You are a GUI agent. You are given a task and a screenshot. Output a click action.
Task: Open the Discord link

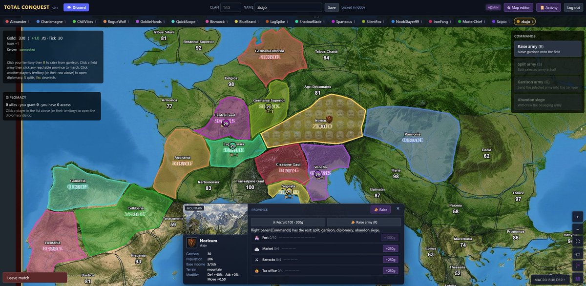[76, 7]
